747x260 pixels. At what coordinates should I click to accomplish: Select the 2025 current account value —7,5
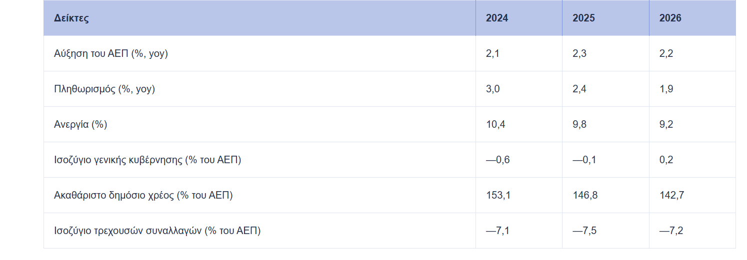(x=585, y=231)
